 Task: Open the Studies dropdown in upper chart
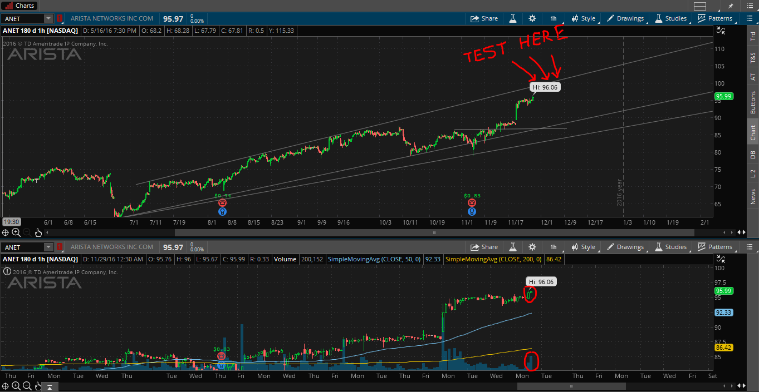671,18
